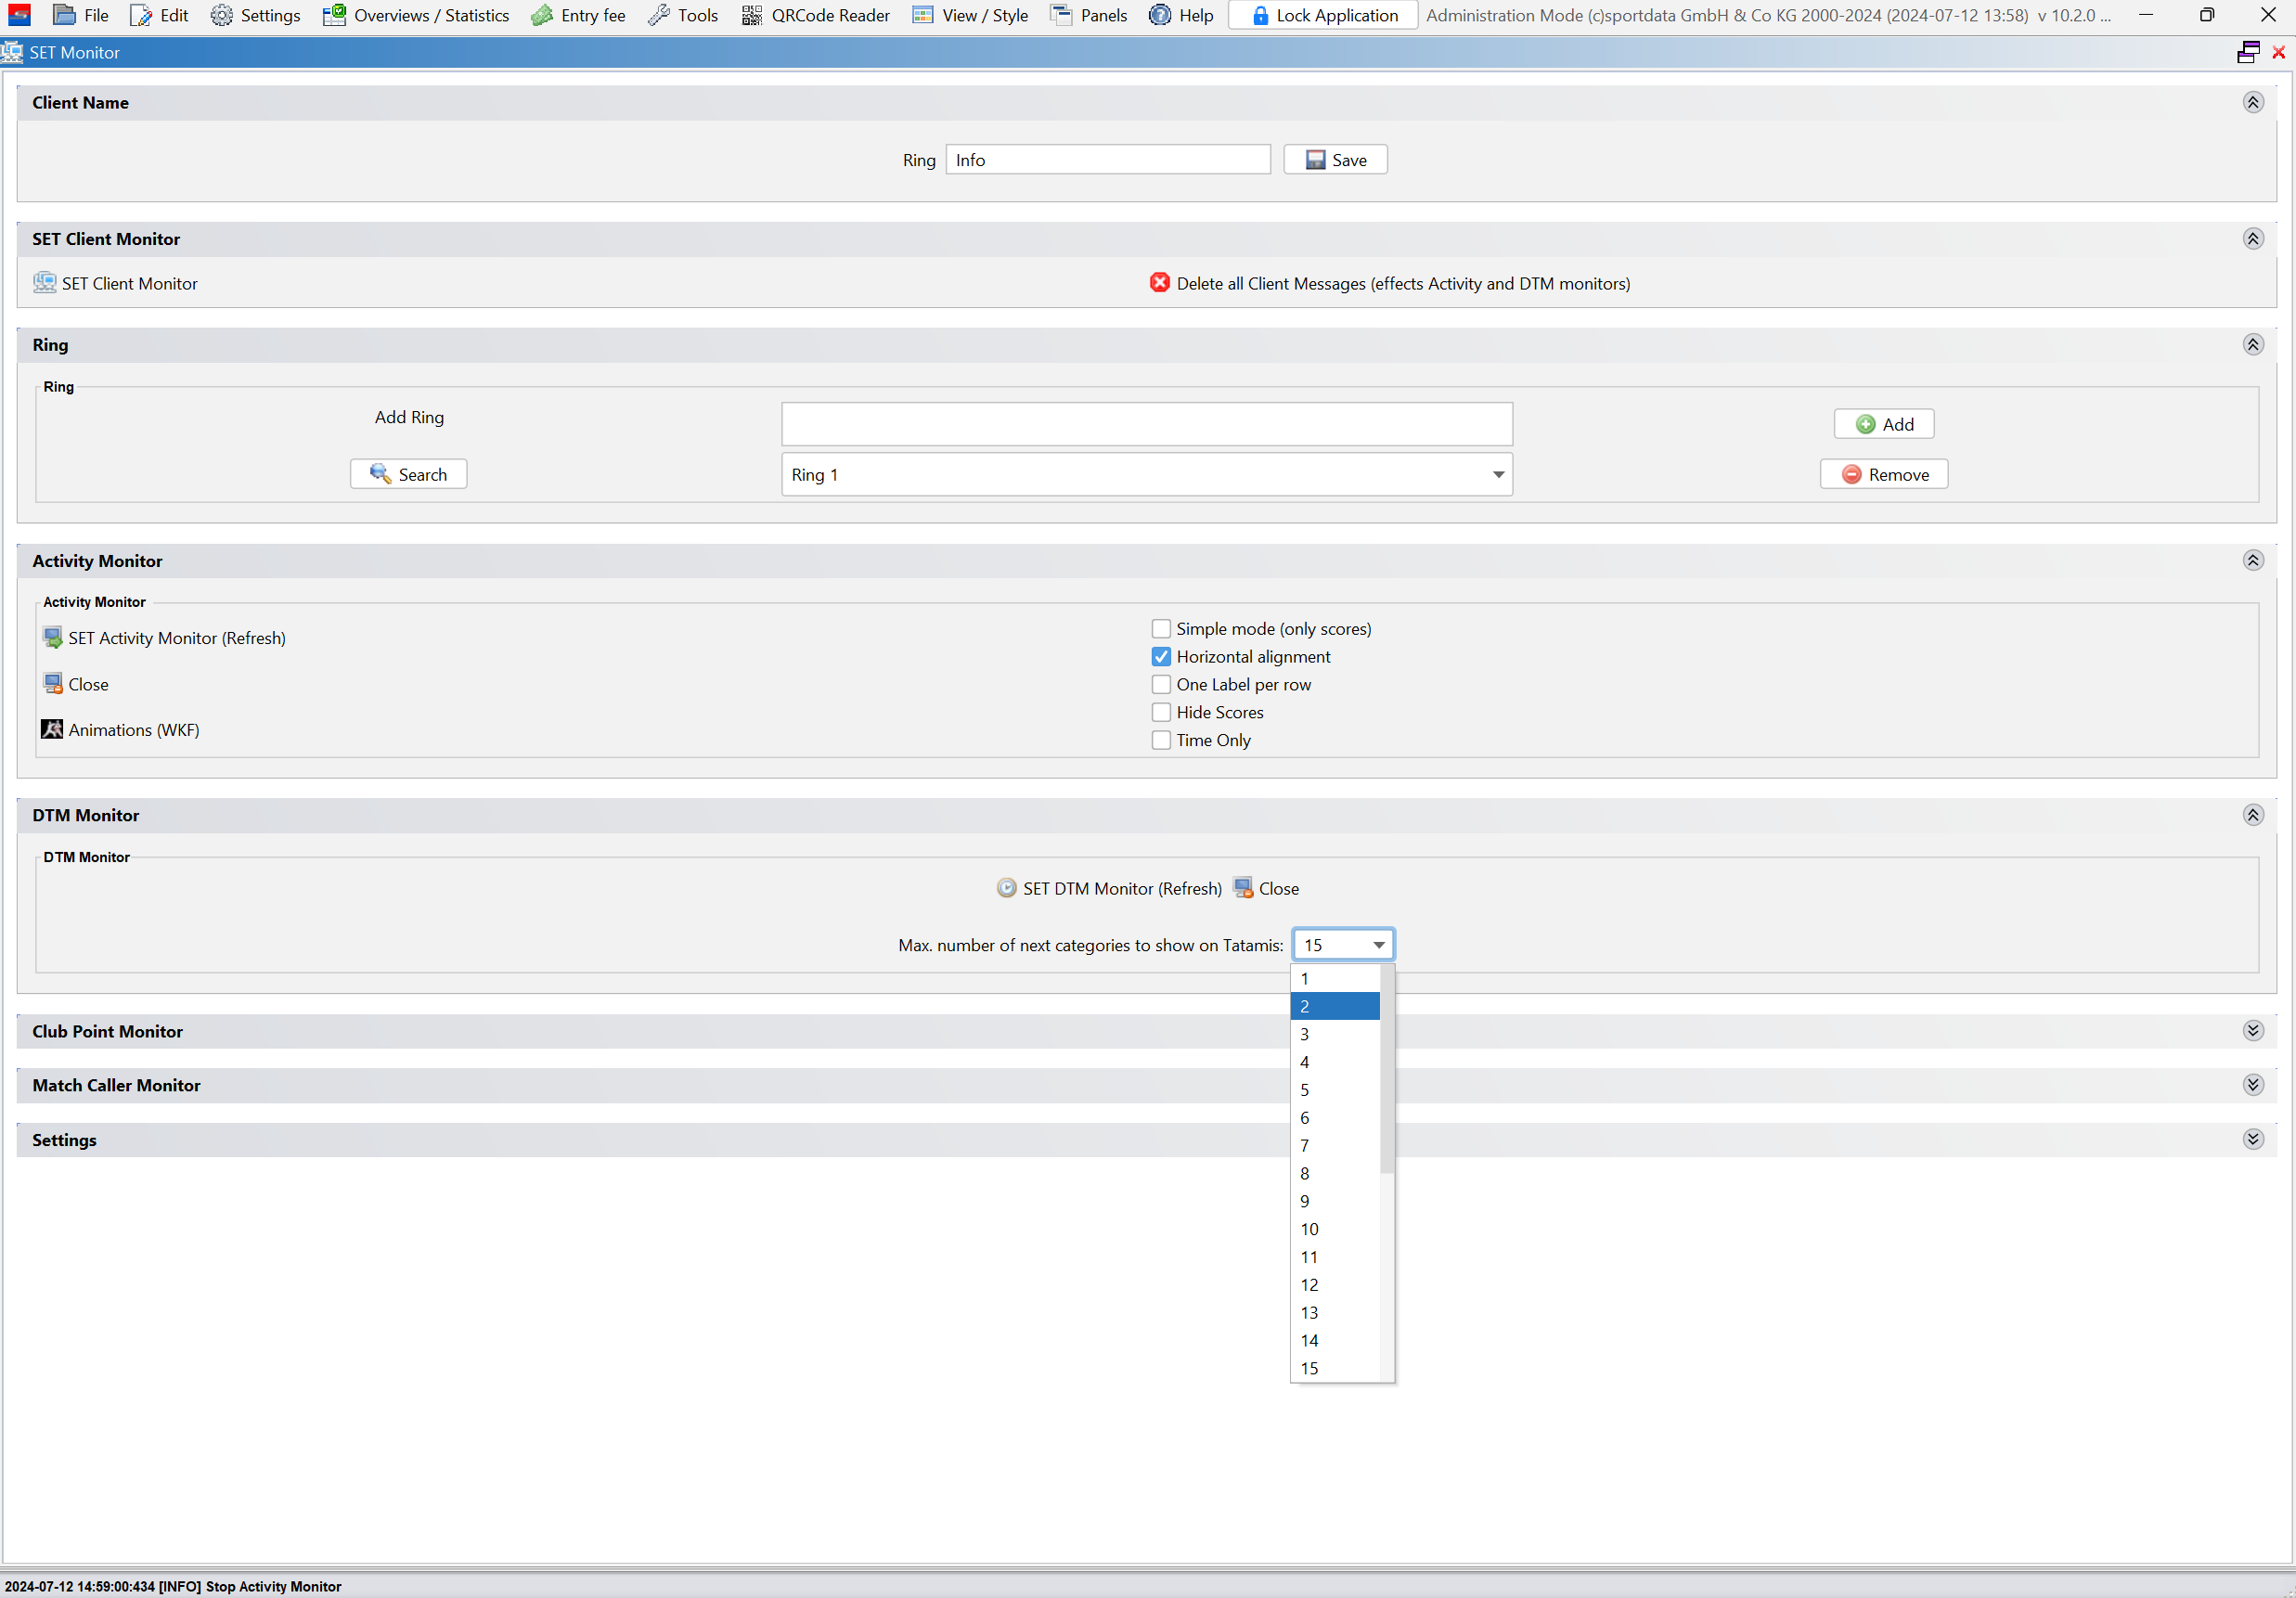Collapse the Activity Monitor section
This screenshot has width=2296, height=1598.
point(2253,560)
